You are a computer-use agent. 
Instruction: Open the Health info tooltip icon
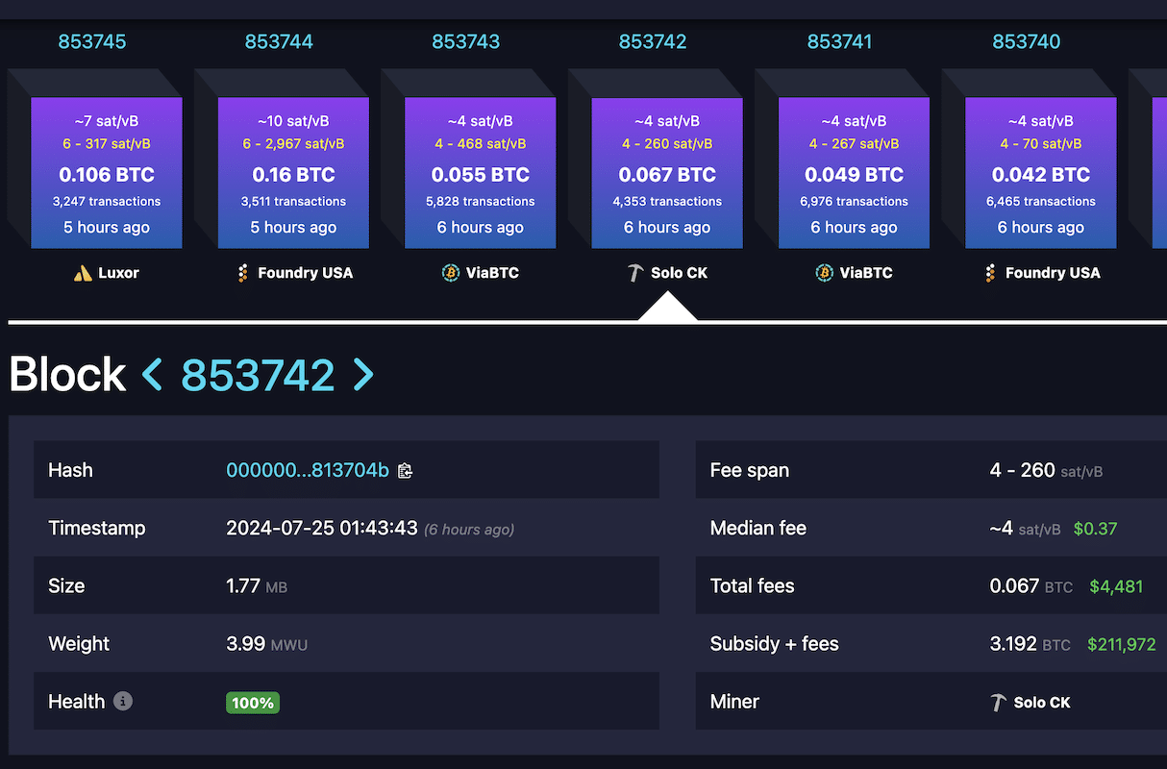(122, 701)
